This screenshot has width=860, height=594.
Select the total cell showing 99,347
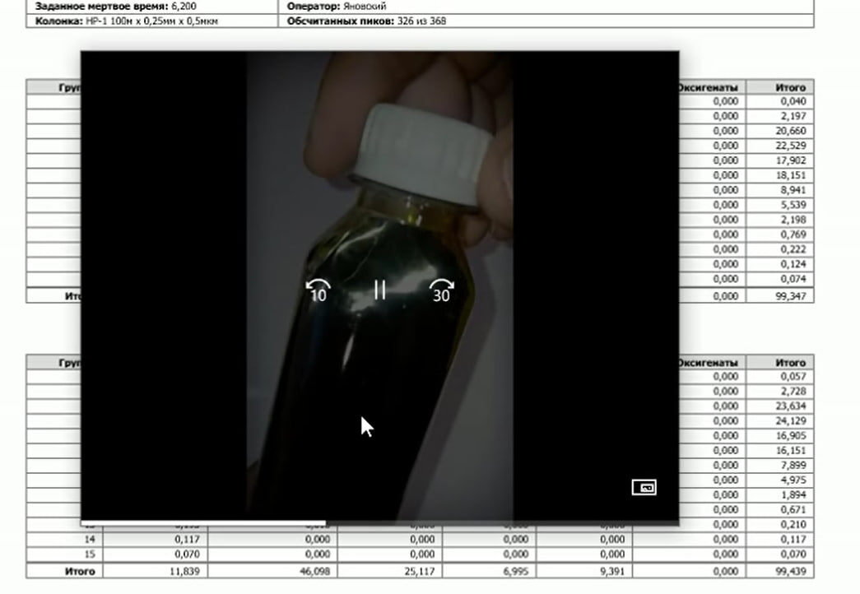780,296
